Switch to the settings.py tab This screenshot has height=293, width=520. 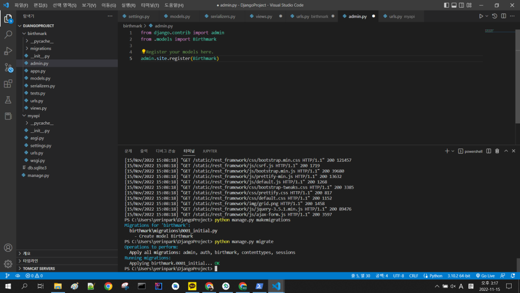139,16
